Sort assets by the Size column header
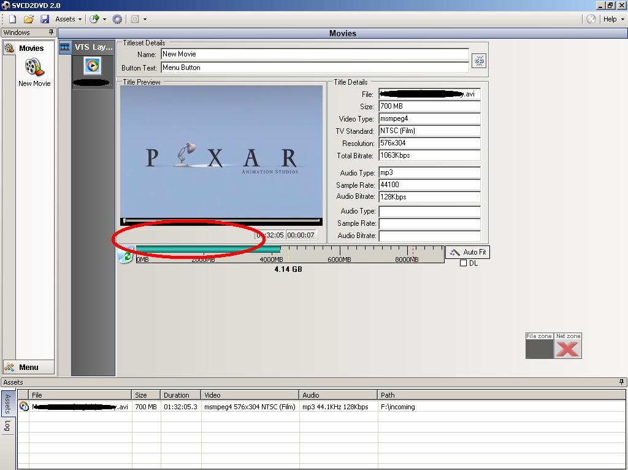Screen dimensions: 628x470 [x=146, y=395]
